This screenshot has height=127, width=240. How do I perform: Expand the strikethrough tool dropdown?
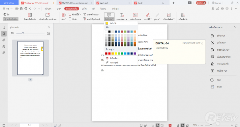tap(78, 19)
